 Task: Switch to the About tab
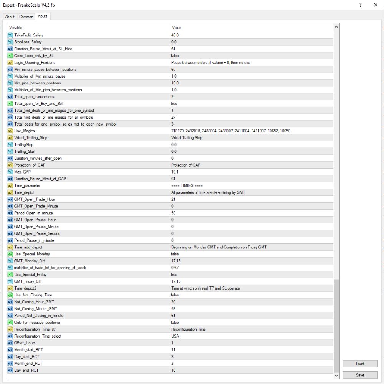click(10, 17)
